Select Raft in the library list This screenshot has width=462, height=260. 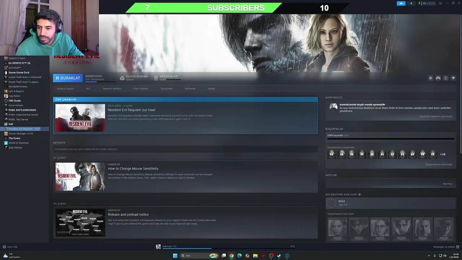(11, 124)
